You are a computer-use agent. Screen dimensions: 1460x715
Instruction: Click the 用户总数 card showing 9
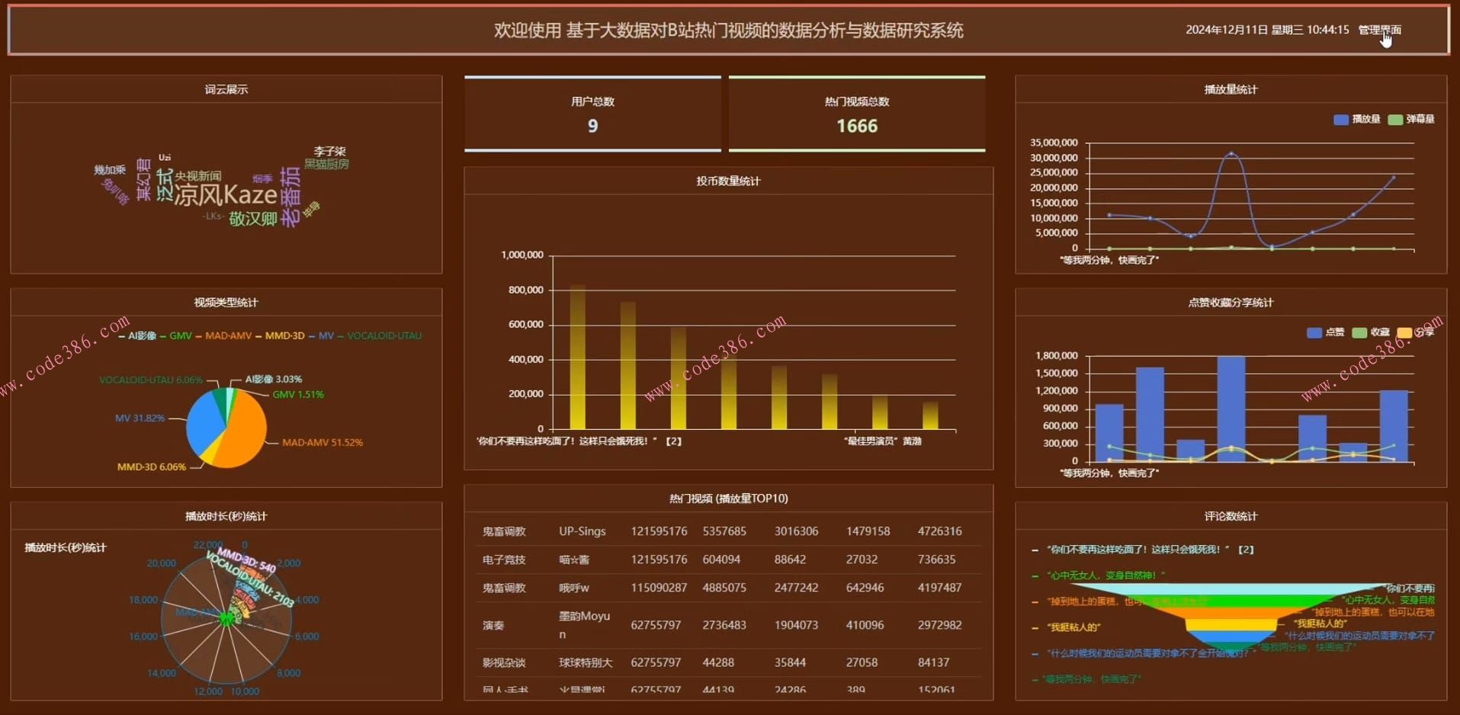click(x=592, y=114)
